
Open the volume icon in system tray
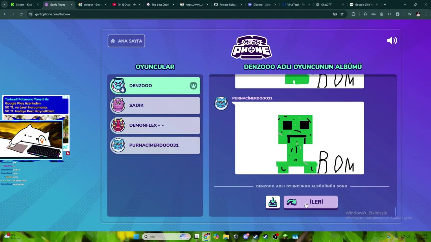[x=408, y=237]
